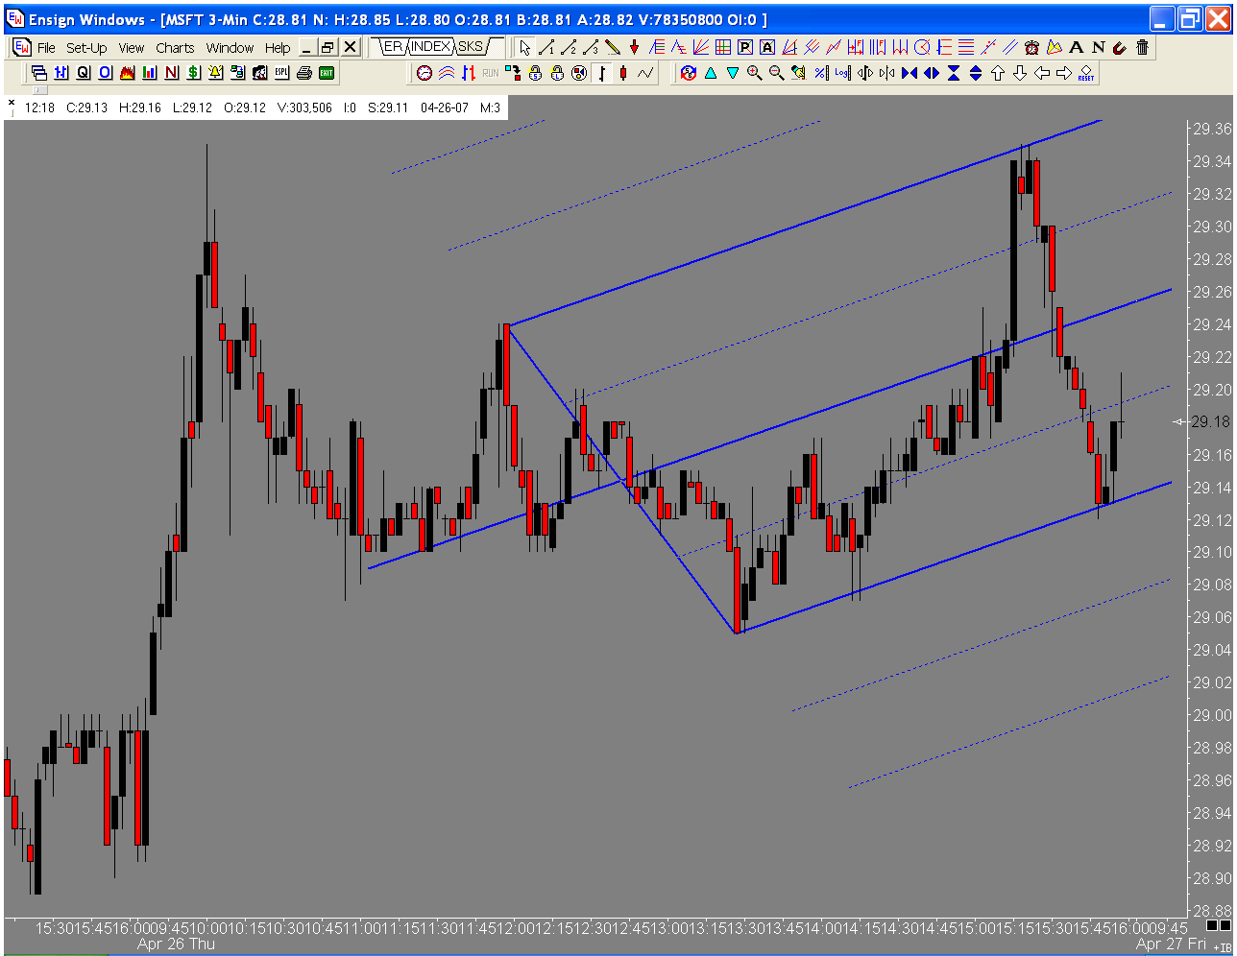
Task: Open the File menu
Action: 46,47
